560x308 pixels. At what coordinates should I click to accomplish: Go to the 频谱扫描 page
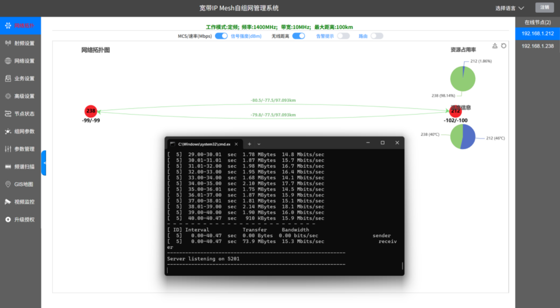point(20,167)
